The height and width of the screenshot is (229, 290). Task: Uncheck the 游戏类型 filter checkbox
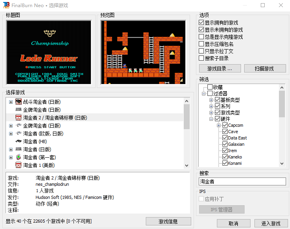coord(217,113)
